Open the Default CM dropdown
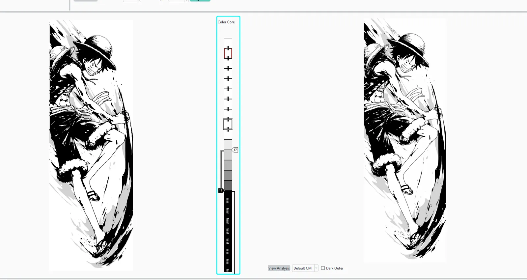 (x=305, y=268)
